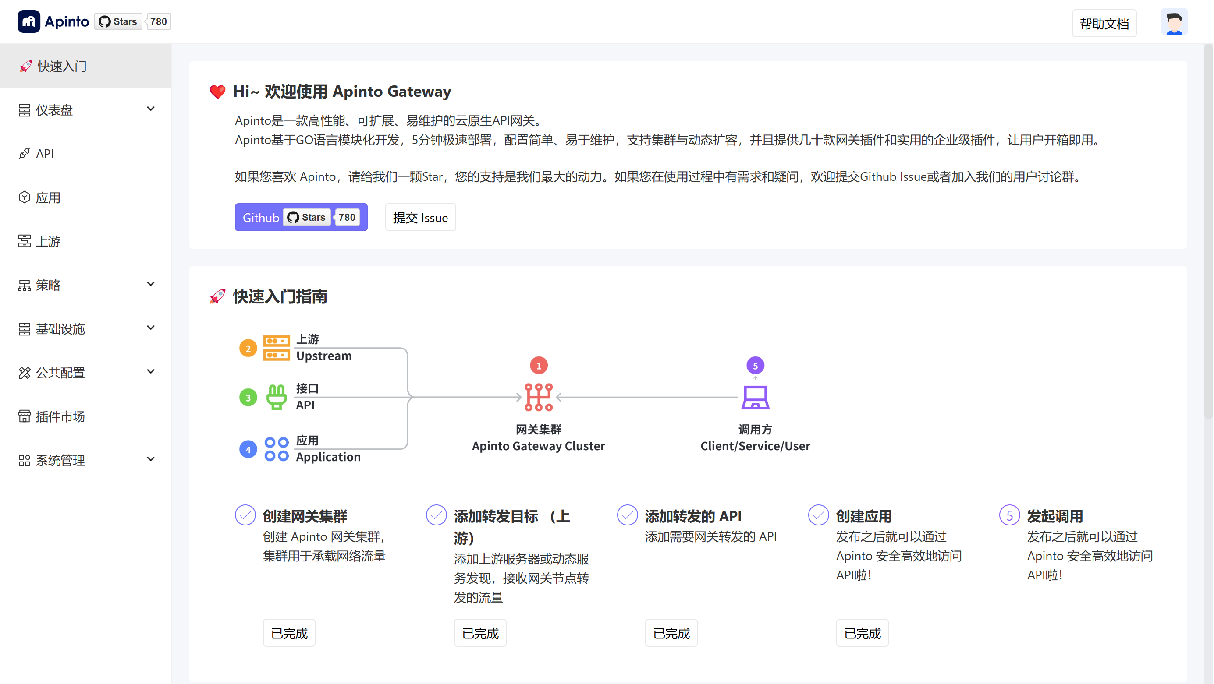Click the checkmark circle for 添加转发的 API
The height and width of the screenshot is (684, 1214).
coord(628,515)
